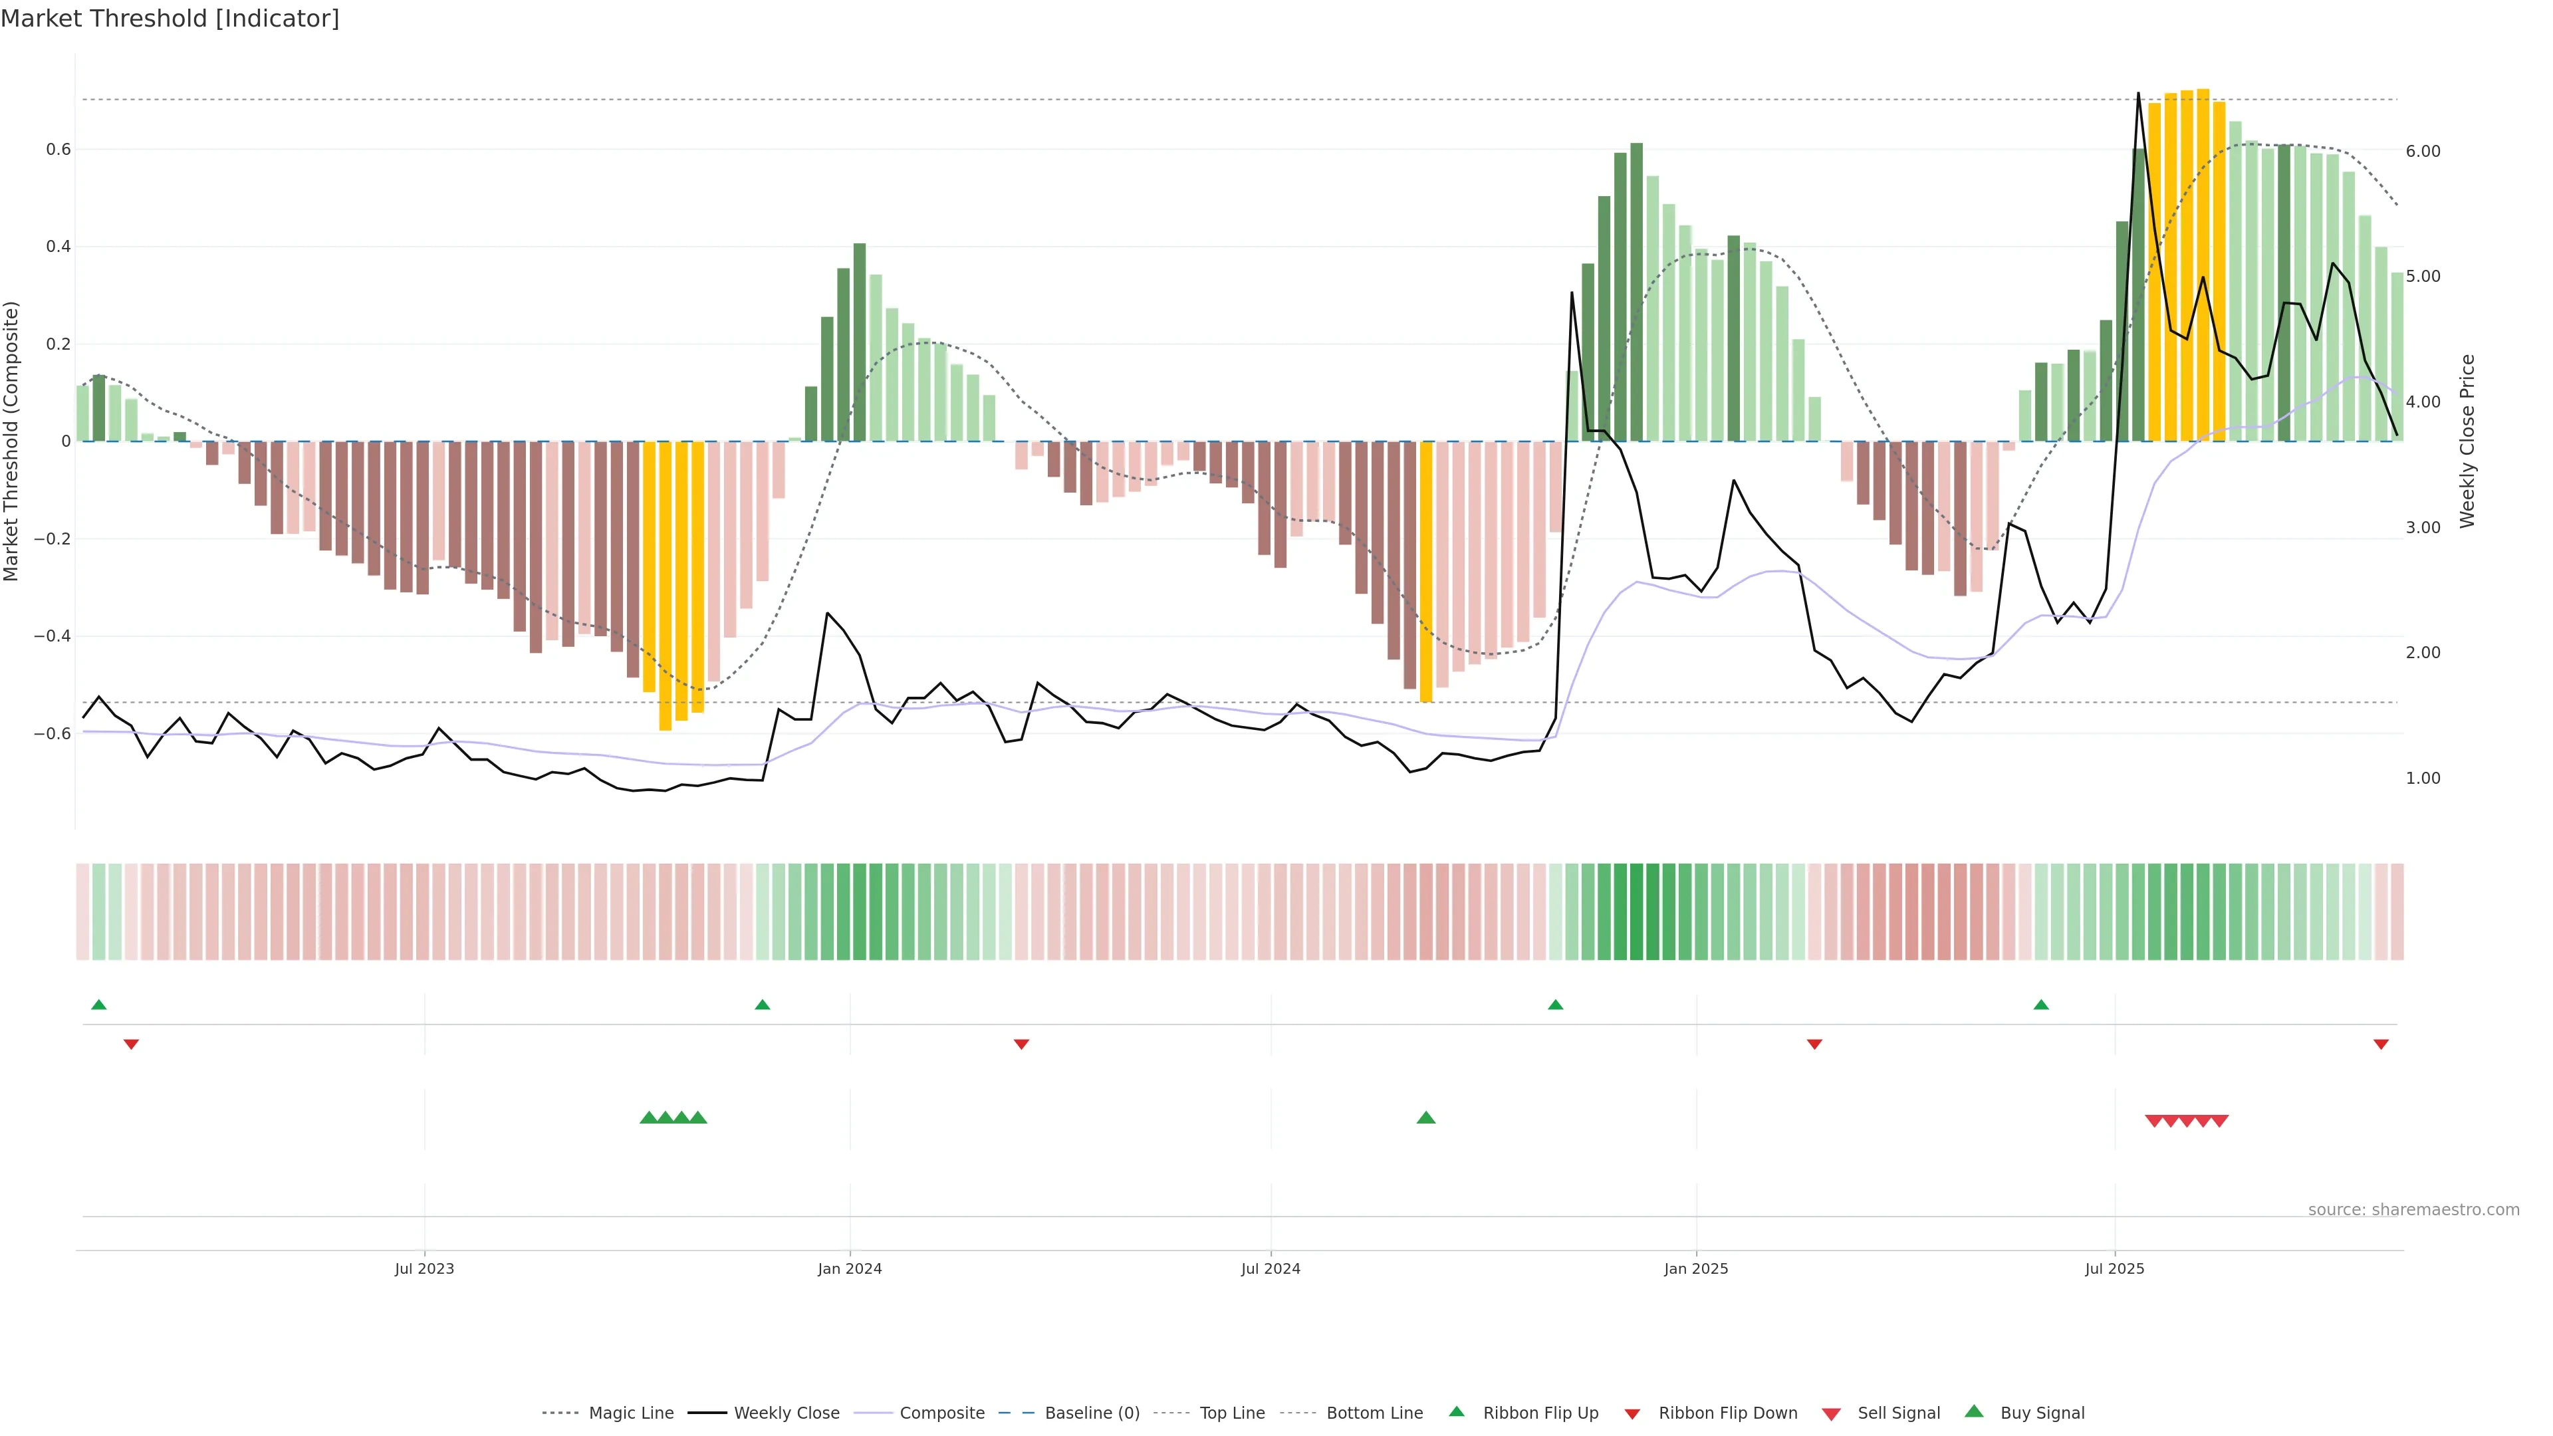The width and height of the screenshot is (2553, 1436).
Task: Click the Bottom Line legend entry
Action: point(1374,1413)
